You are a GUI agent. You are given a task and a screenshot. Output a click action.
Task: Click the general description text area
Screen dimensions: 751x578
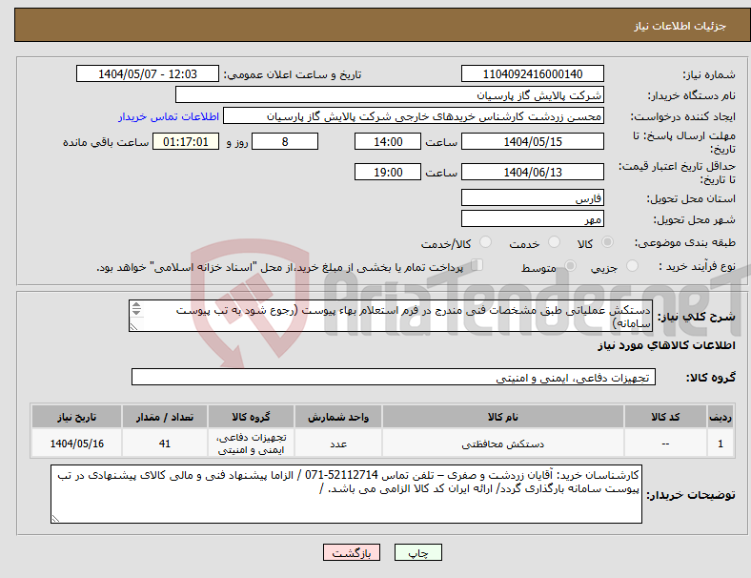click(x=391, y=316)
